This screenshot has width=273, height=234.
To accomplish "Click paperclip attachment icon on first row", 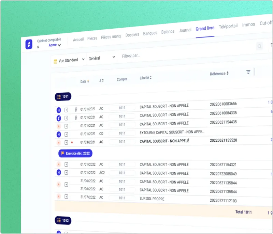I will pyautogui.click(x=76, y=109).
